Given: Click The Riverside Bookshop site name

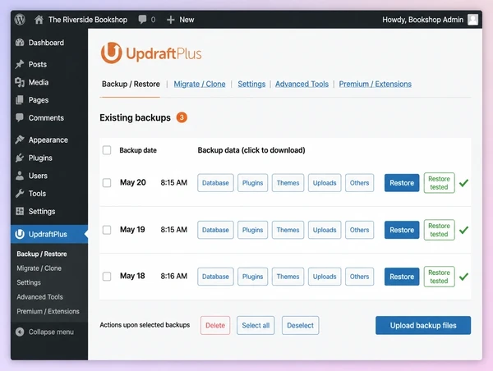Looking at the screenshot, I should click(x=88, y=20).
